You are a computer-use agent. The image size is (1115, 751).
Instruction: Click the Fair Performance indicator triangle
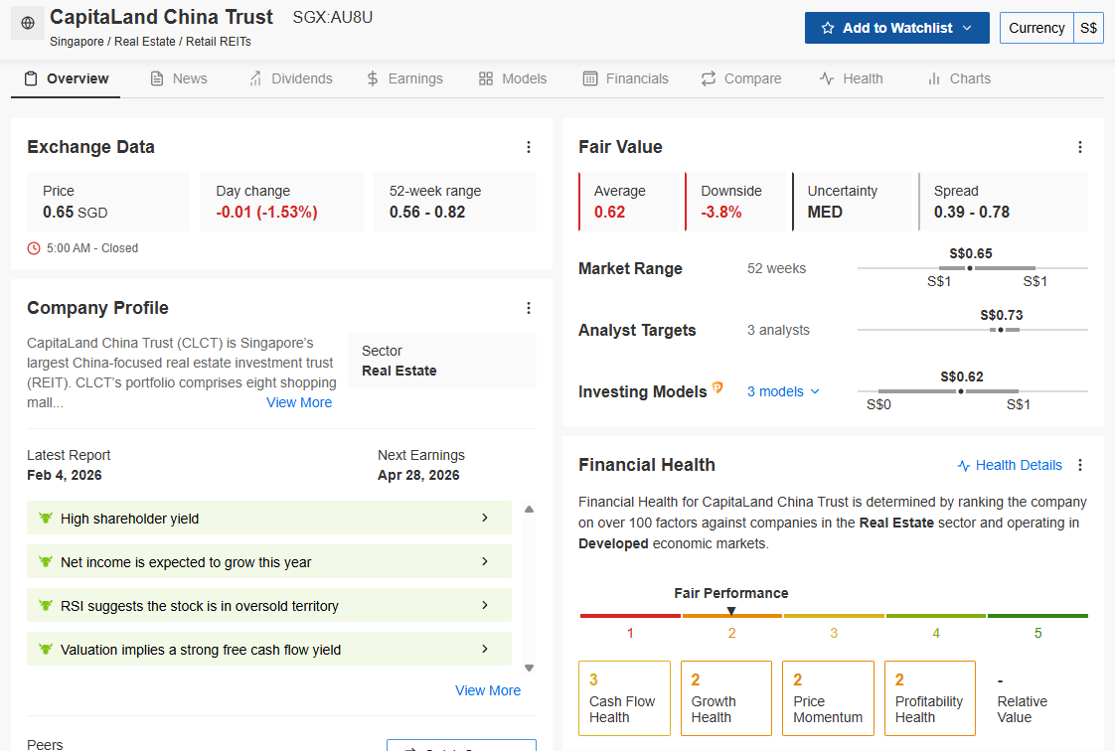731,611
